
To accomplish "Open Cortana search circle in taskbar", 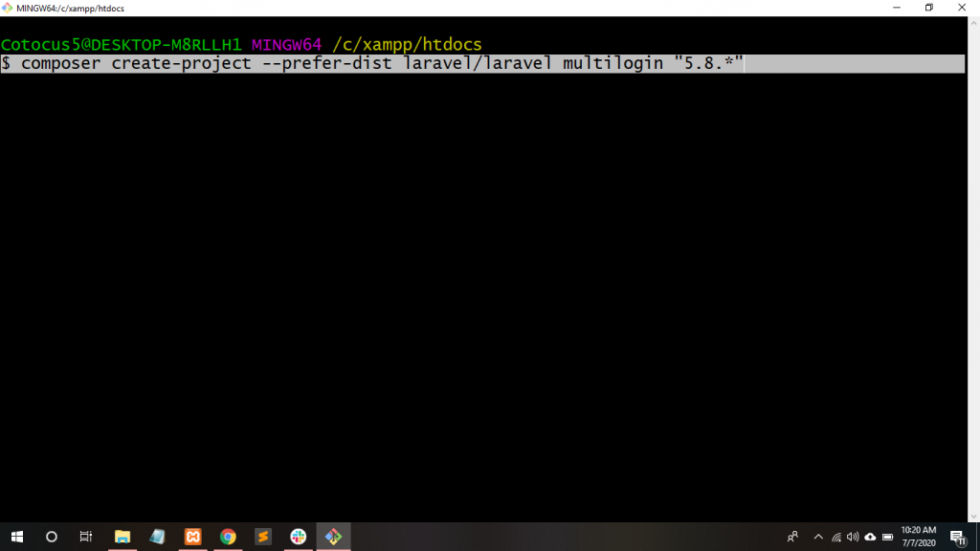I will click(x=52, y=537).
